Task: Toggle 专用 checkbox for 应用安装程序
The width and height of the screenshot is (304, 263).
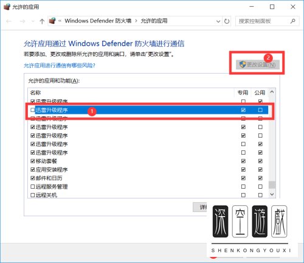Action: point(243,170)
